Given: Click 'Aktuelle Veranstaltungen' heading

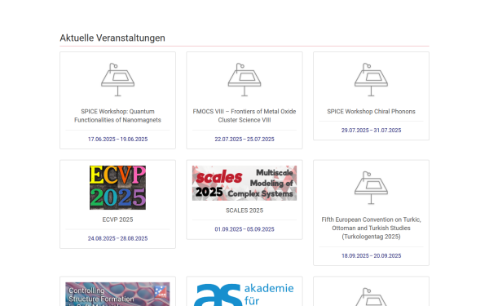Looking at the screenshot, I should click(112, 38).
